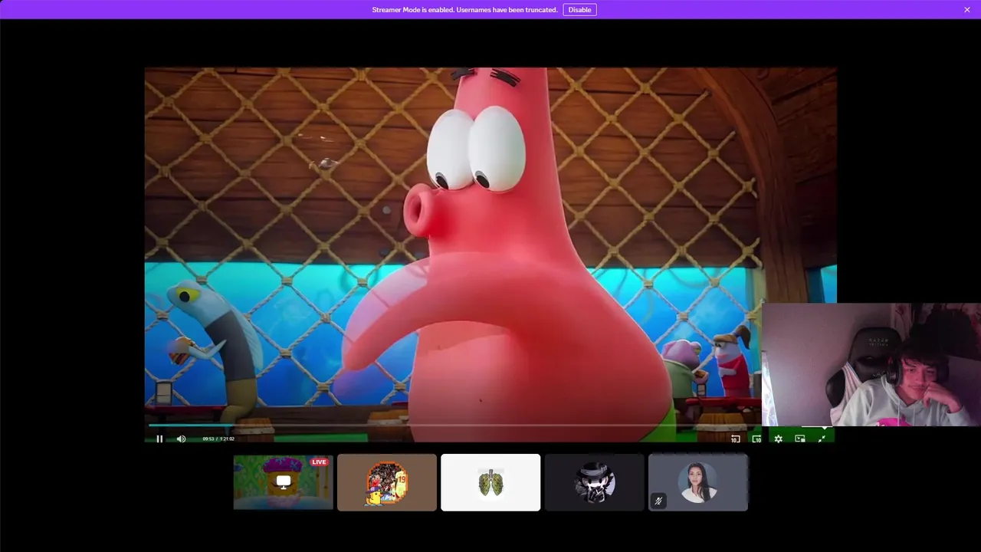The width and height of the screenshot is (981, 552).
Task: Click the webcam overlay of the streamer
Action: point(871,364)
